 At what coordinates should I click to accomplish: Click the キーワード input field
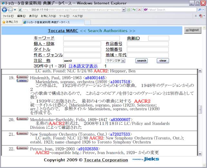(91, 38)
